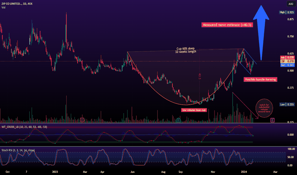Click the Oct label on time axis
Viewport: 297px width, 175px height.
tap(8, 172)
